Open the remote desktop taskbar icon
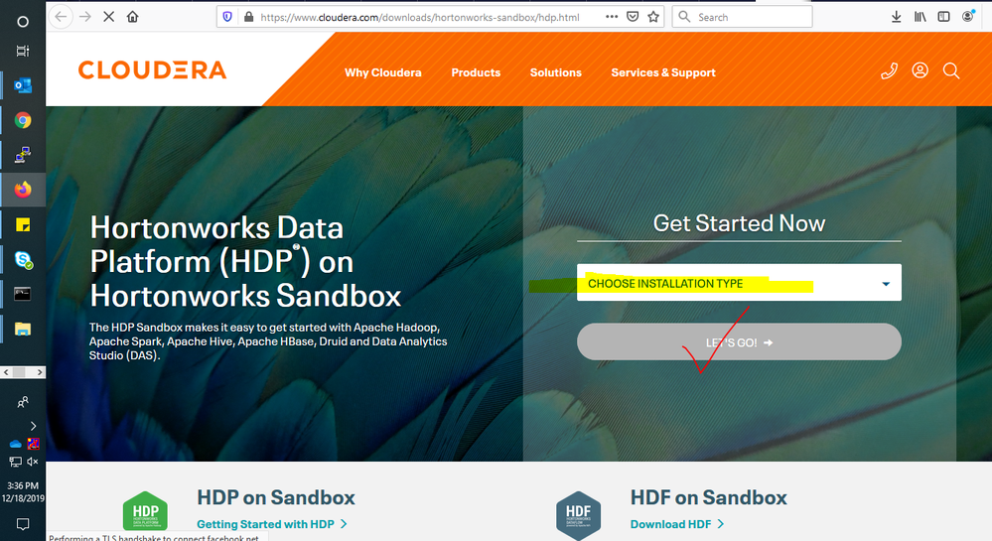Viewport: 992px width, 541px height. tap(23, 155)
